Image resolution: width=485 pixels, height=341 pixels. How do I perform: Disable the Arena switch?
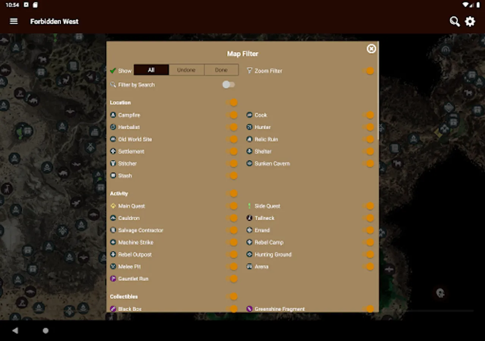(x=368, y=266)
